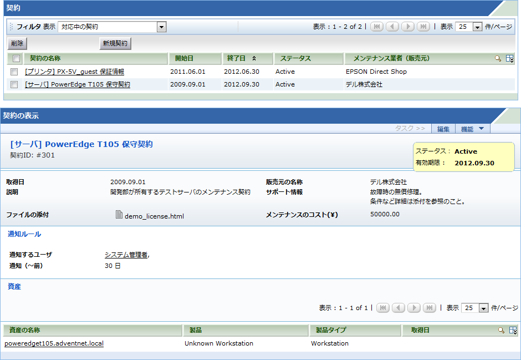Image resolution: width=521 pixels, height=360 pixels.
Task: Open the demo_license.html attachment
Action: click(154, 216)
